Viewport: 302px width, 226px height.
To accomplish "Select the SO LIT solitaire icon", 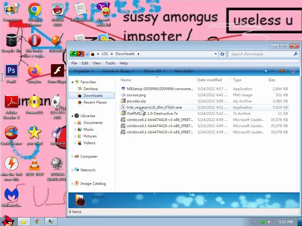I will [x=58, y=107].
